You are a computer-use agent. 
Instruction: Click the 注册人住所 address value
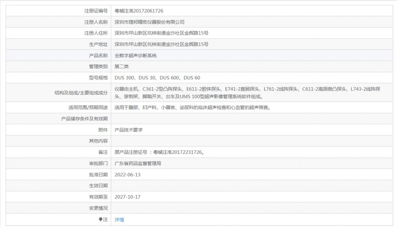(x=161, y=33)
